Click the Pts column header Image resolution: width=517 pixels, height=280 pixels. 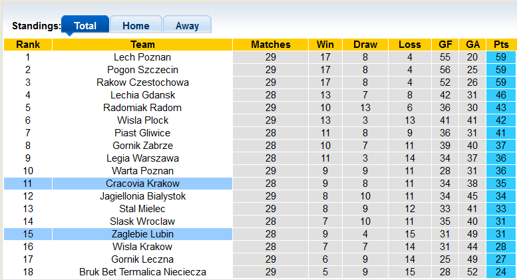[x=501, y=45]
